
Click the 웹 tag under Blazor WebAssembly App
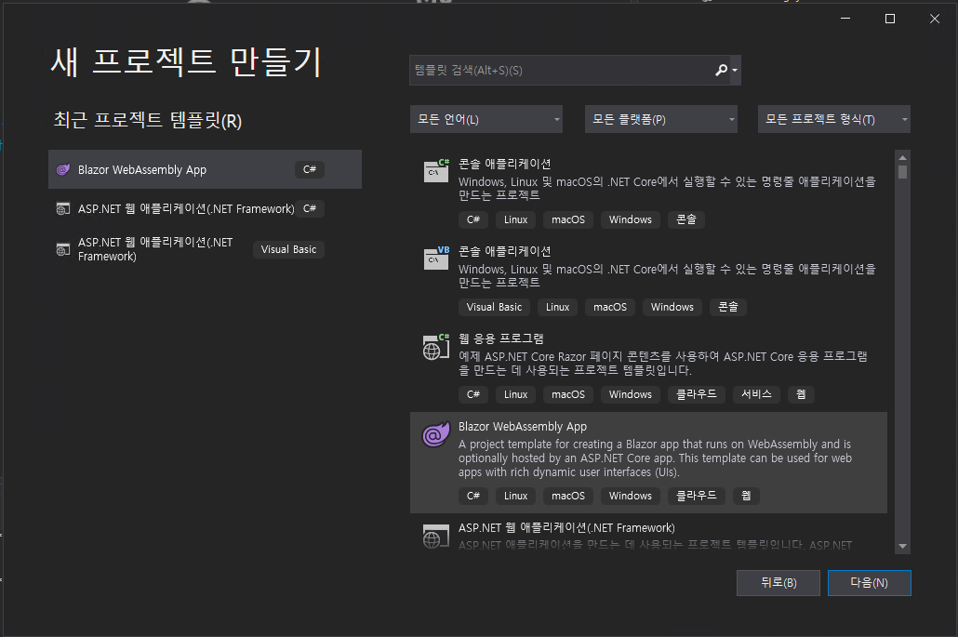[x=746, y=496]
